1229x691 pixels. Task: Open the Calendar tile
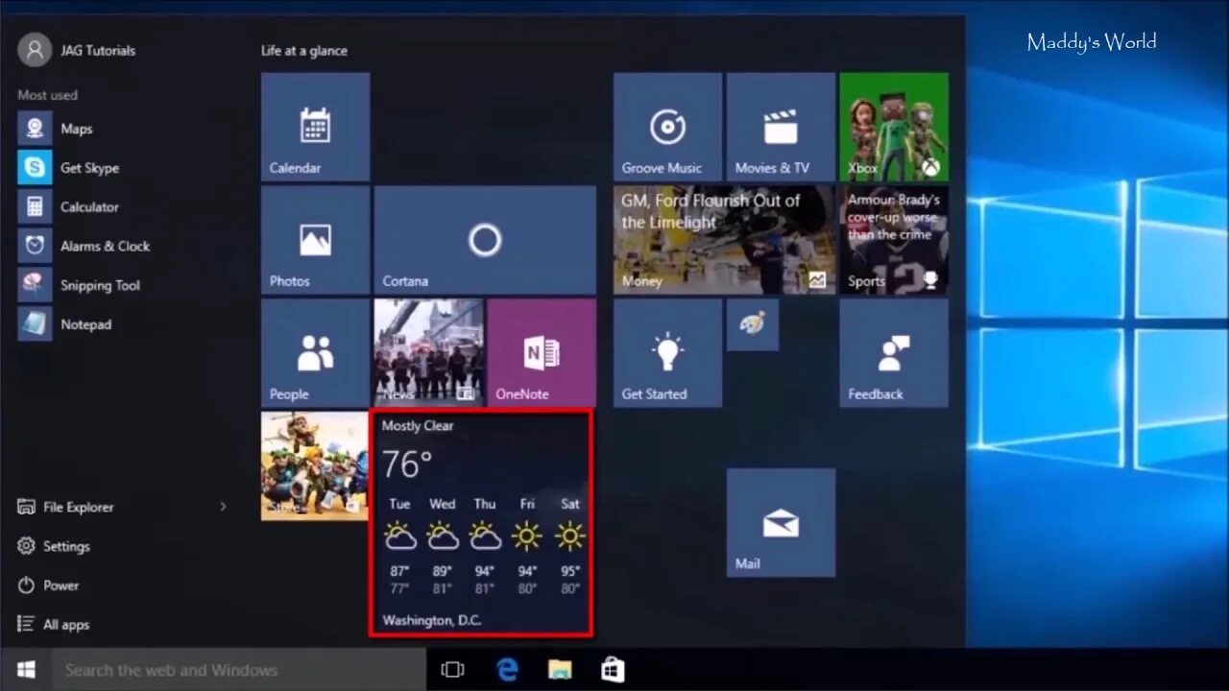click(315, 127)
